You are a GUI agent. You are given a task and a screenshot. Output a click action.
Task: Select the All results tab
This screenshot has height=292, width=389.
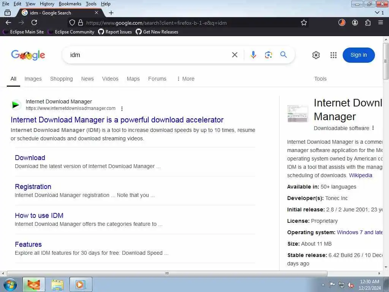(x=13, y=79)
